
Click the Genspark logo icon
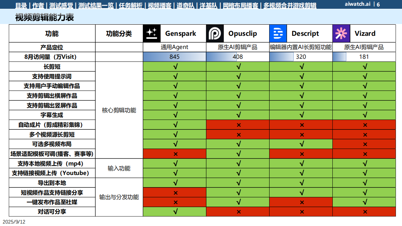pos(152,33)
